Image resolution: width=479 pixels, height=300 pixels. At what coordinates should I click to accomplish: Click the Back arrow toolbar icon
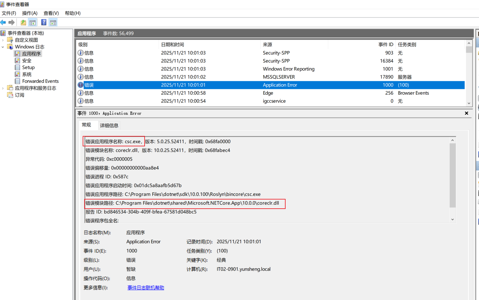pyautogui.click(x=3, y=22)
